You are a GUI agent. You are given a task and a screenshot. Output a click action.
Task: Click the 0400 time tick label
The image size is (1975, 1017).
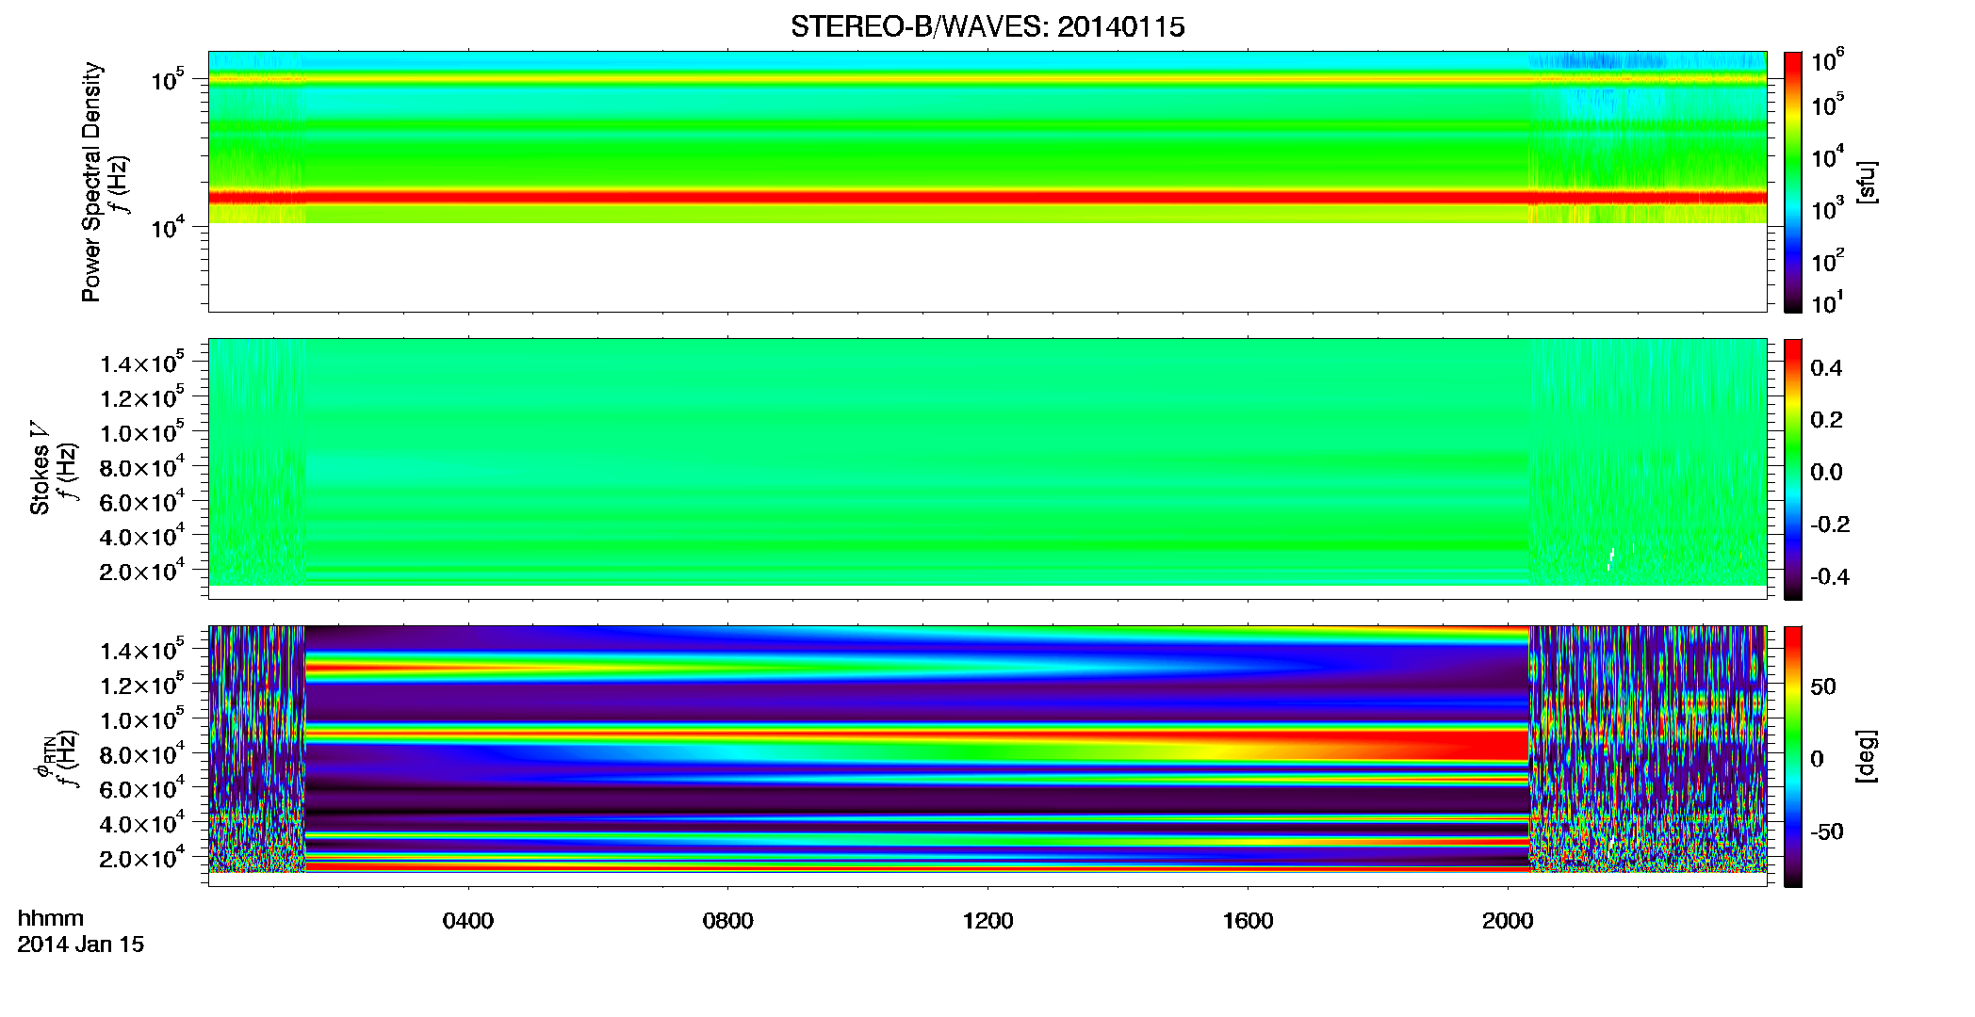pos(467,921)
